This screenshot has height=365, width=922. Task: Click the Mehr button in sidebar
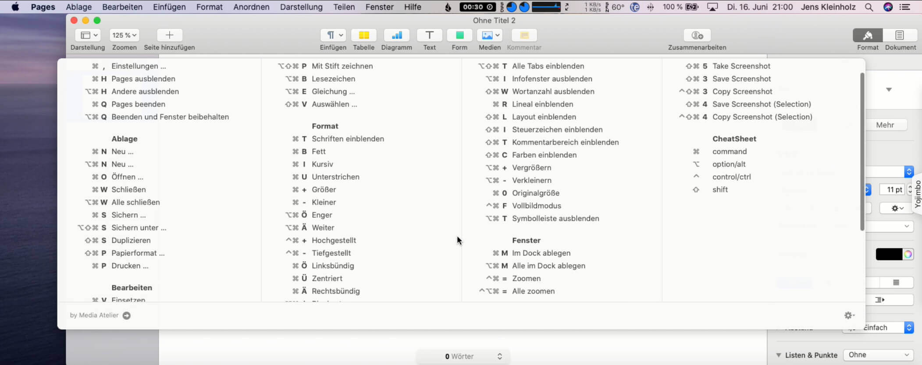(885, 125)
